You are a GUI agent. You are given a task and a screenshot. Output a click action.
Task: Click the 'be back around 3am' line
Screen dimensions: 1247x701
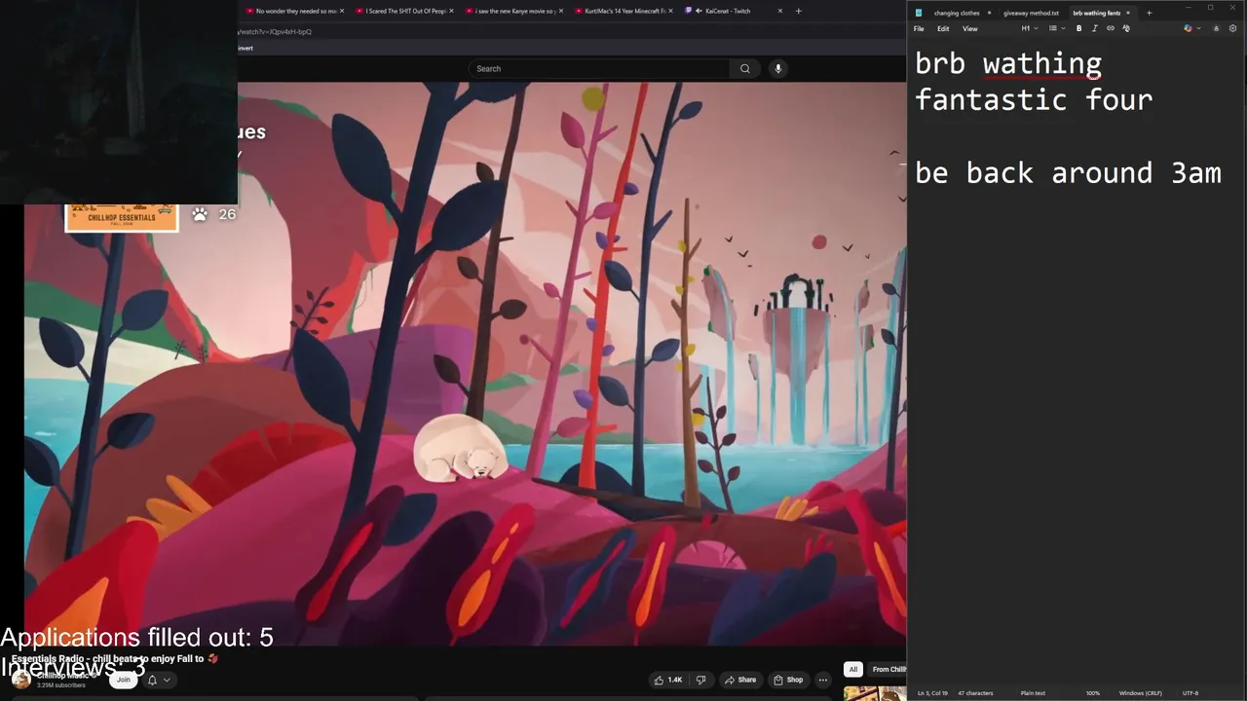1068,173
